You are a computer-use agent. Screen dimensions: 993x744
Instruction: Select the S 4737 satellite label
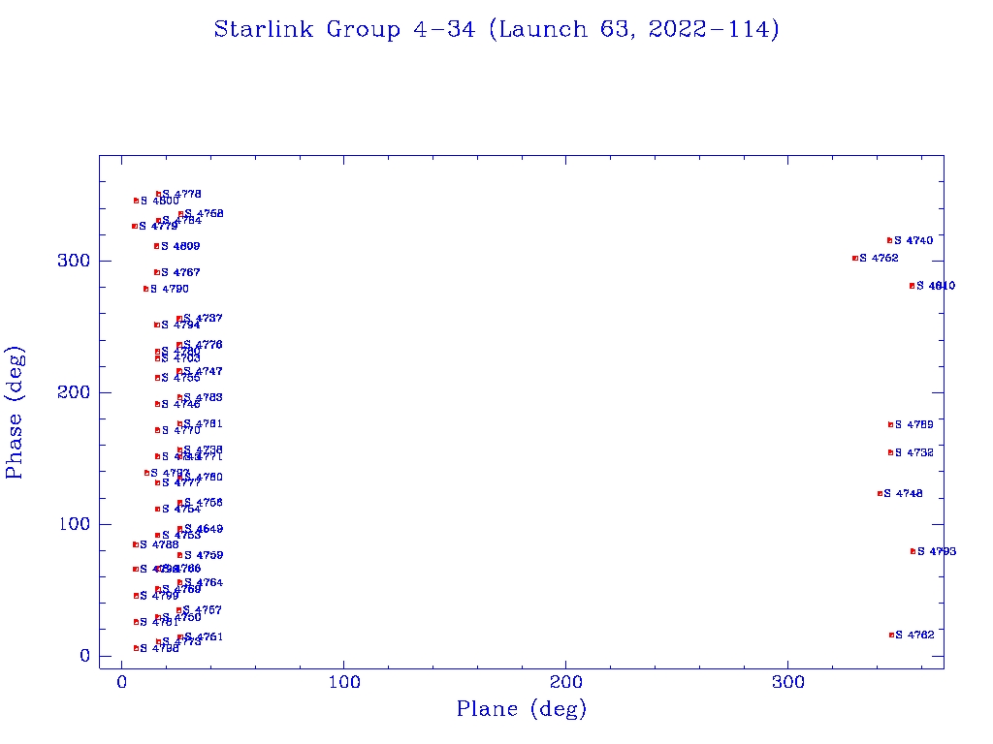click(204, 318)
